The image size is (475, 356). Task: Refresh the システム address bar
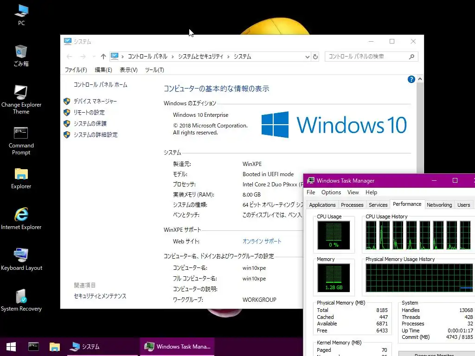(x=315, y=57)
